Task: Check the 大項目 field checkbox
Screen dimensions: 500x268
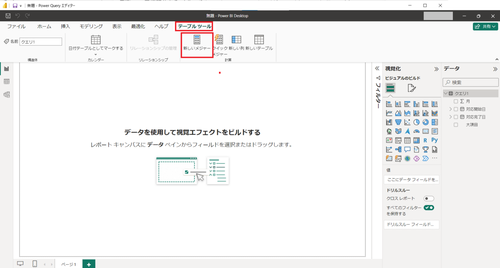Action: click(x=456, y=125)
